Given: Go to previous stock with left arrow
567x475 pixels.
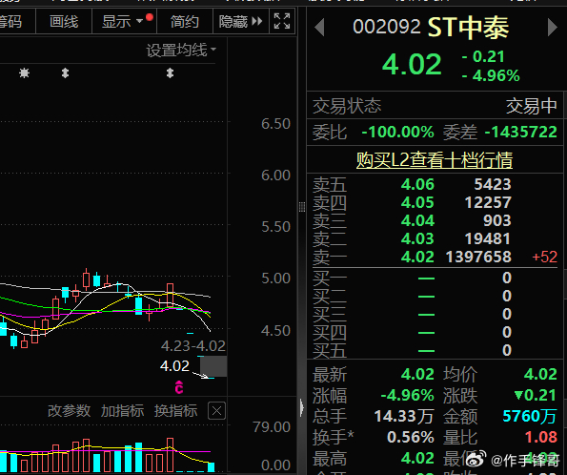Looking at the screenshot, I should [319, 28].
